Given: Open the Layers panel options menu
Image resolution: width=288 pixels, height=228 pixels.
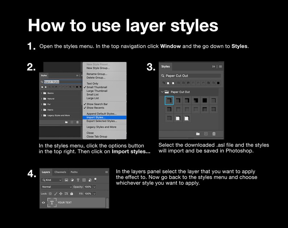Looking at the screenshot, I should [106, 172].
